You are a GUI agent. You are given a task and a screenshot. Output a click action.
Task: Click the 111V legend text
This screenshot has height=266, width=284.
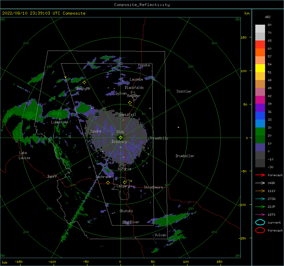tap(271, 191)
